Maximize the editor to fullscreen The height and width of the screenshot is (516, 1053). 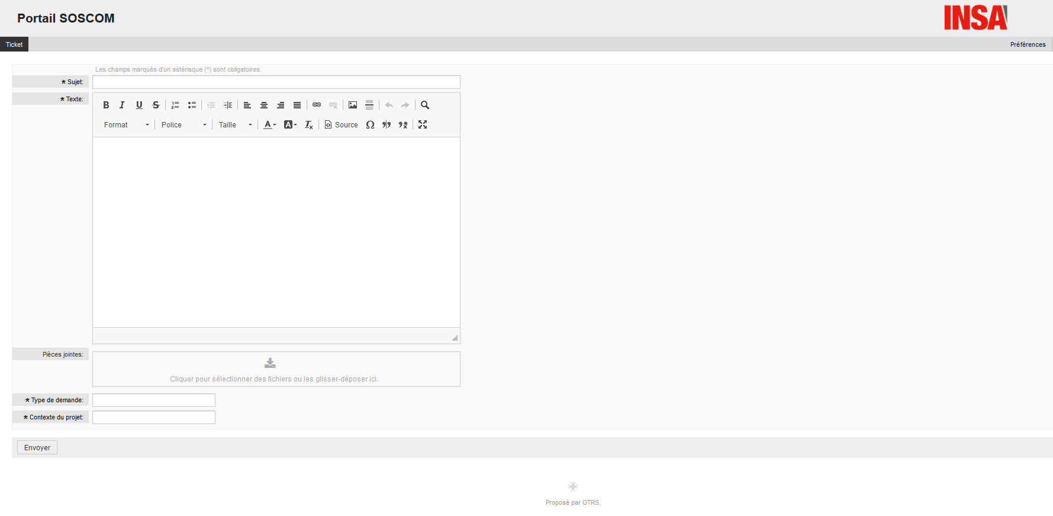(x=423, y=124)
